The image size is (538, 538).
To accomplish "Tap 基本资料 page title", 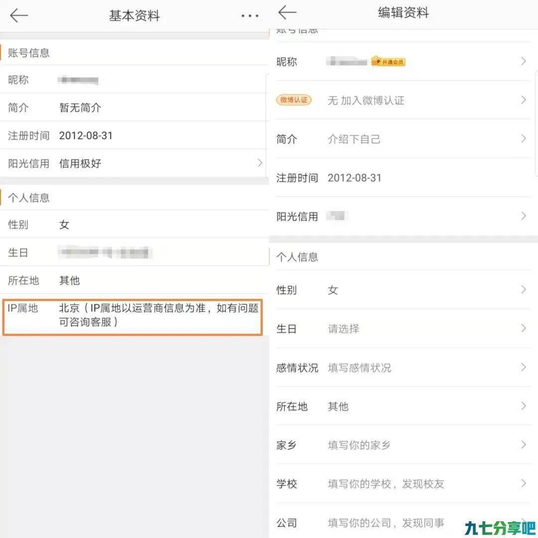I will (134, 16).
